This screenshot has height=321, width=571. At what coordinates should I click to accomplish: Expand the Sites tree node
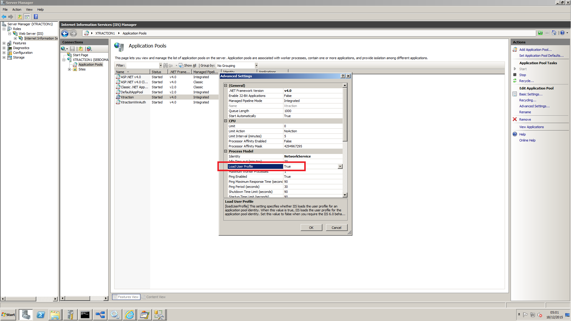click(x=70, y=70)
